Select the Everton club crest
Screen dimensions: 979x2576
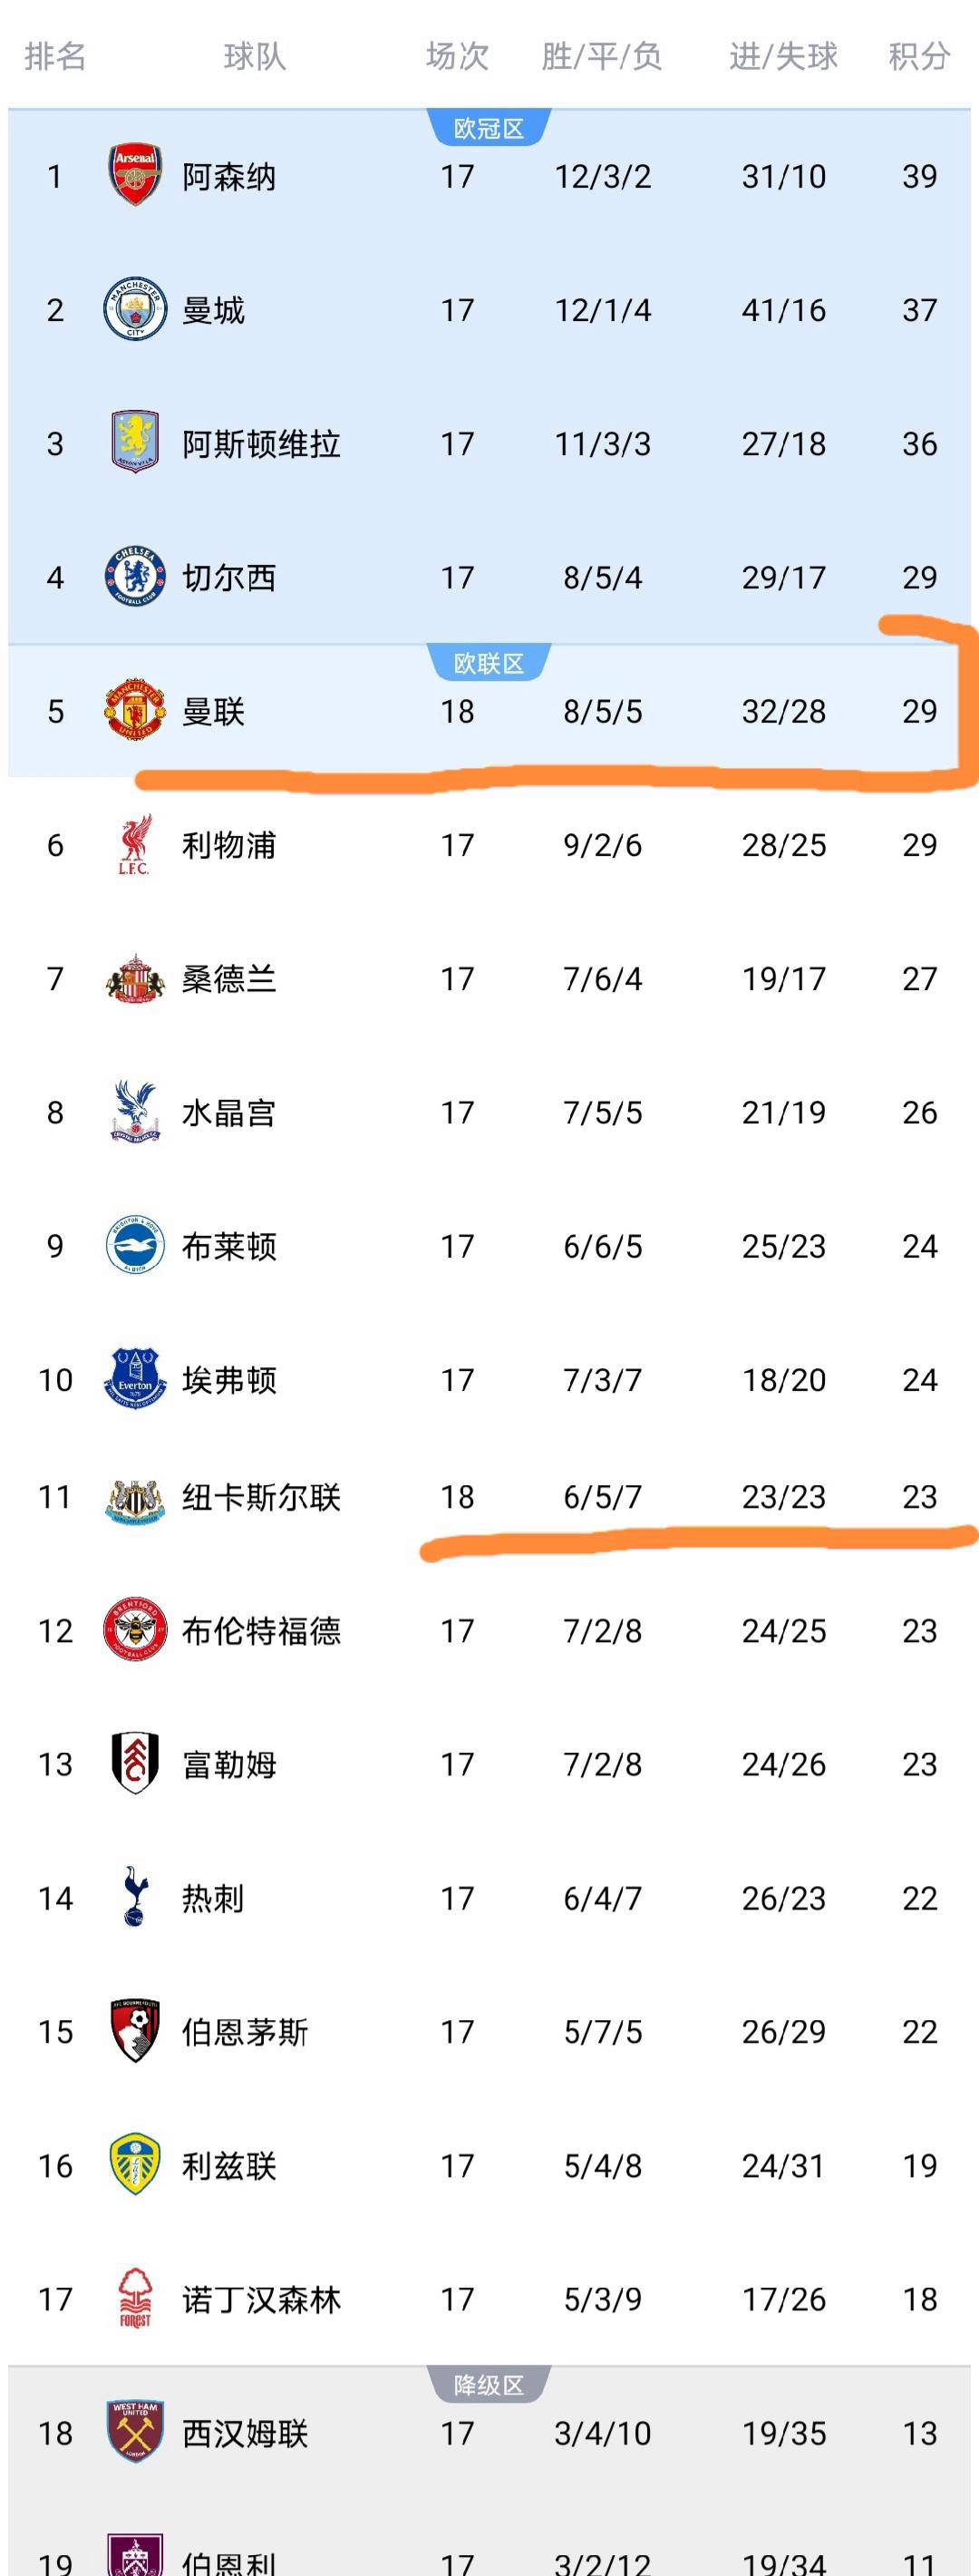[x=135, y=1379]
